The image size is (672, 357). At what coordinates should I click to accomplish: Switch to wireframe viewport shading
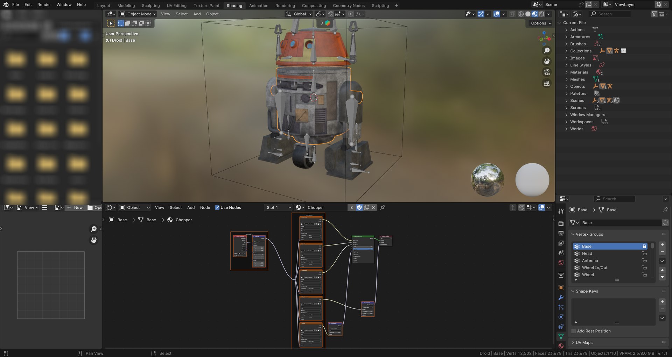point(521,14)
